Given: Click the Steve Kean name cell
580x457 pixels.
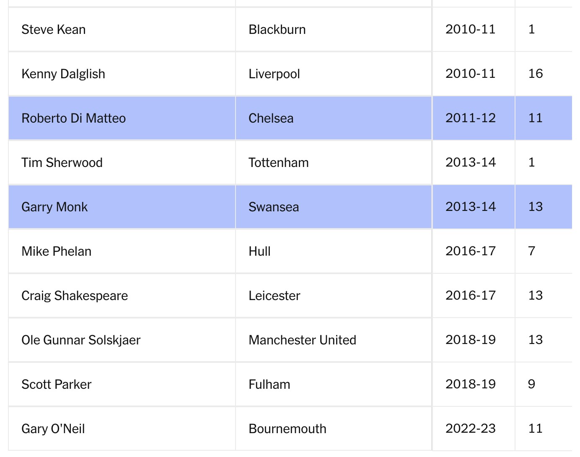Looking at the screenshot, I should click(54, 30).
